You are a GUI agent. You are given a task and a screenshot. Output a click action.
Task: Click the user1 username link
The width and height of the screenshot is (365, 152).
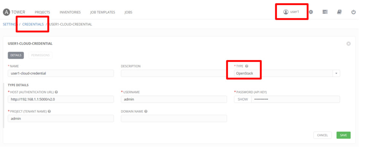pos(294,12)
